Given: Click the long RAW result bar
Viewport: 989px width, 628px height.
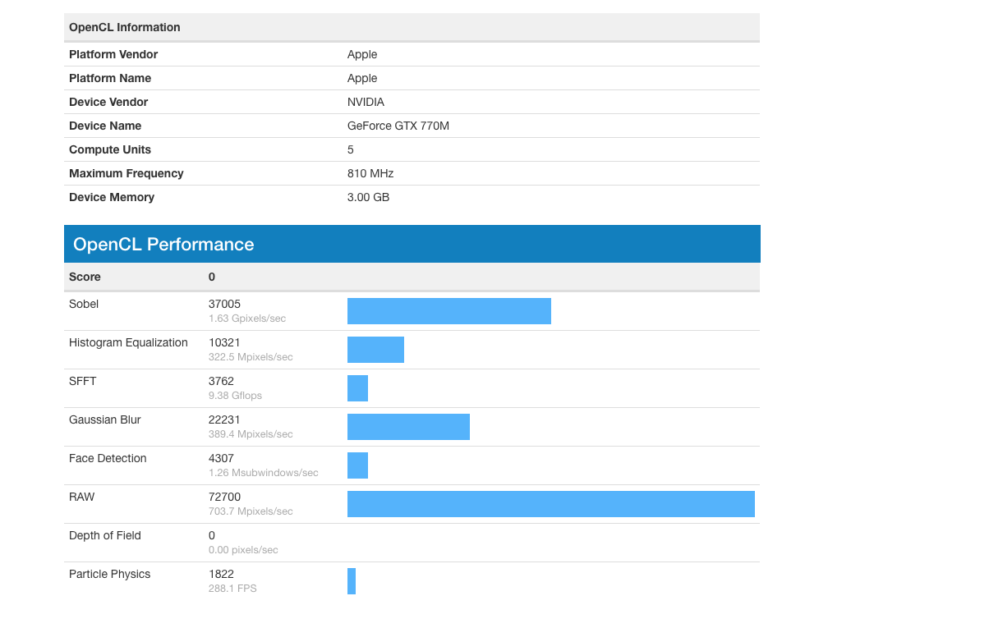Looking at the screenshot, I should tap(551, 504).
